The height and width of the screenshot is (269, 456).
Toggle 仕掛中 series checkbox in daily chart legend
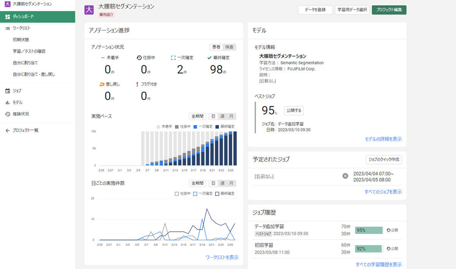[x=177, y=193]
